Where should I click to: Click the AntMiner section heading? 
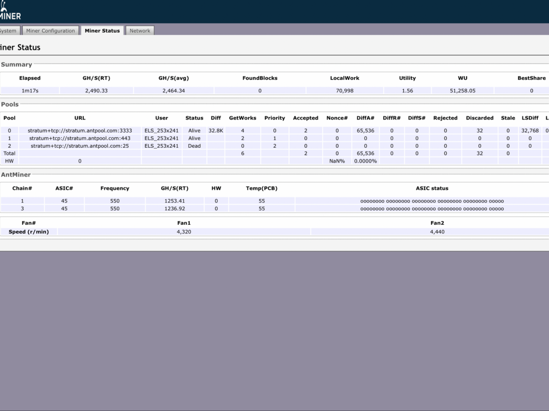click(16, 174)
